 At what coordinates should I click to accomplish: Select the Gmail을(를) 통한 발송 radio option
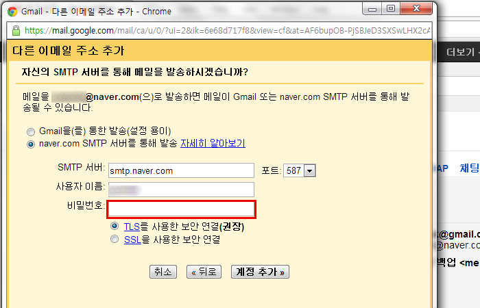coord(31,132)
